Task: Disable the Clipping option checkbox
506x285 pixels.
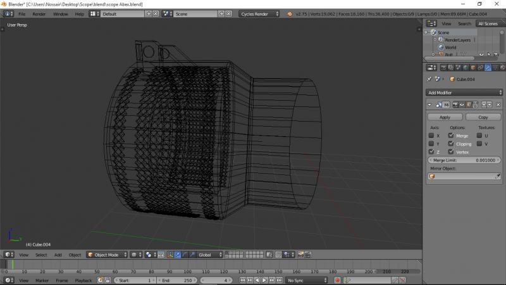Action: pos(450,144)
